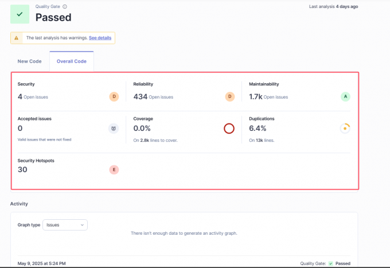Open the 434 Reliability open issues
Viewport: 390px width, 268px height.
(x=140, y=96)
